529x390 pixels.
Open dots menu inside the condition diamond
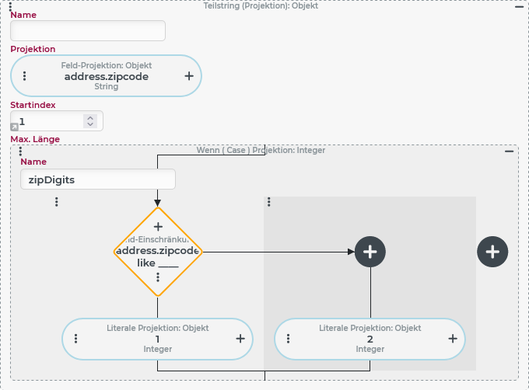pyautogui.click(x=158, y=277)
